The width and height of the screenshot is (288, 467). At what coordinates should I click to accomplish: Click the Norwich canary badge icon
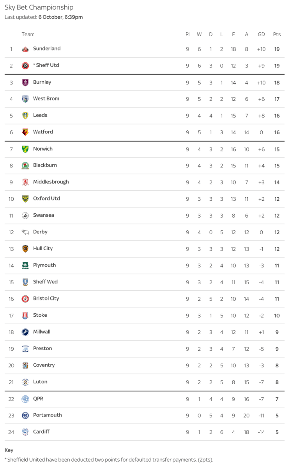(25, 149)
